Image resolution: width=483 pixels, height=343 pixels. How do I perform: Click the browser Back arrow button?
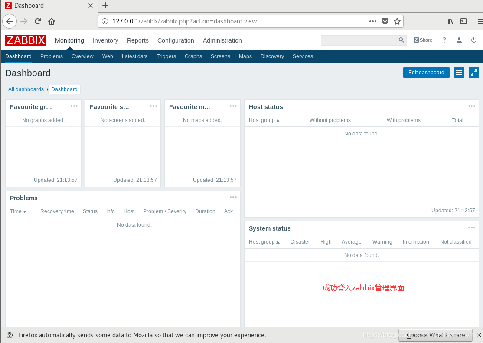10,21
